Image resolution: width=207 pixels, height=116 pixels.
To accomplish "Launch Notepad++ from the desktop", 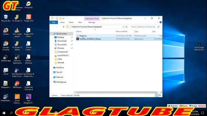I will click(x=6, y=85).
